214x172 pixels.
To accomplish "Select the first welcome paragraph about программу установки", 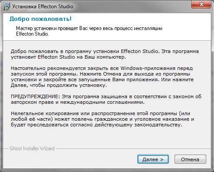I will (x=105, y=54).
